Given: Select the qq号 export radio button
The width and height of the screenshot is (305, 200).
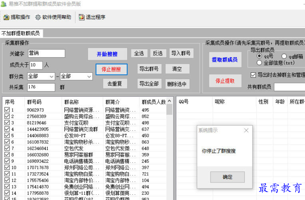Looking at the screenshot, I should coord(259,56).
